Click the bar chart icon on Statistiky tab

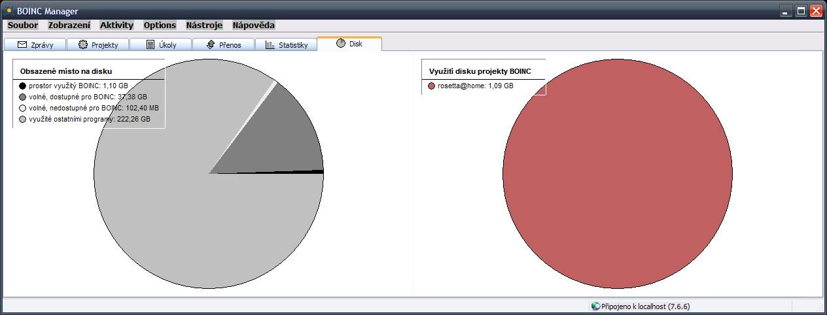[x=270, y=44]
